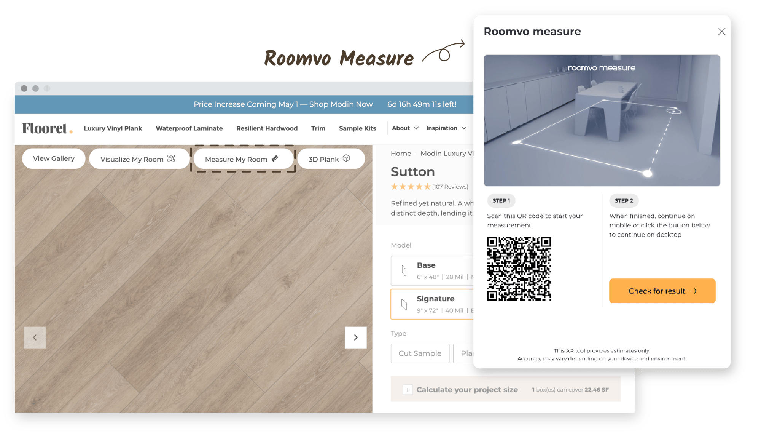Click the STEP 1 label
761x435 pixels.
pyautogui.click(x=501, y=200)
